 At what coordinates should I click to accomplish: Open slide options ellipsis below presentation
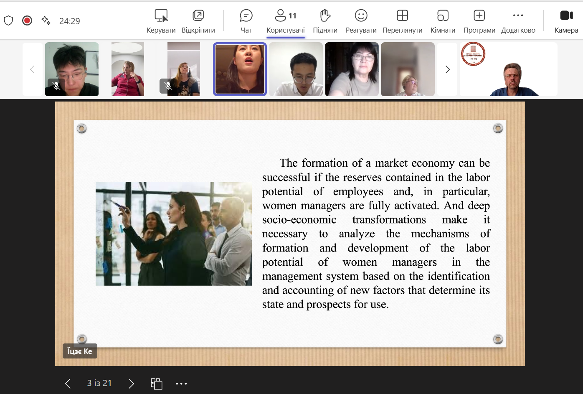pyautogui.click(x=181, y=384)
